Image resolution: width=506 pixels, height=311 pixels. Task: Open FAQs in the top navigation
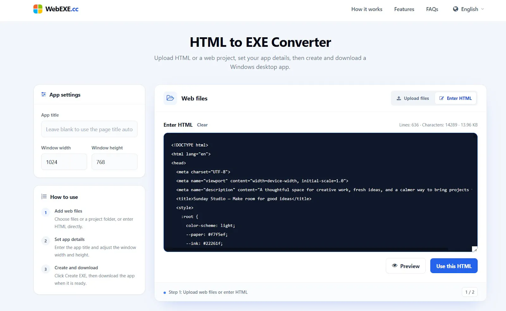pos(432,9)
